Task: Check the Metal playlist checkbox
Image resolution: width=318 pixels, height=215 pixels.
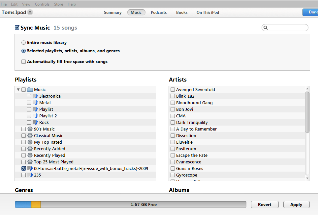Action: tap(29, 103)
